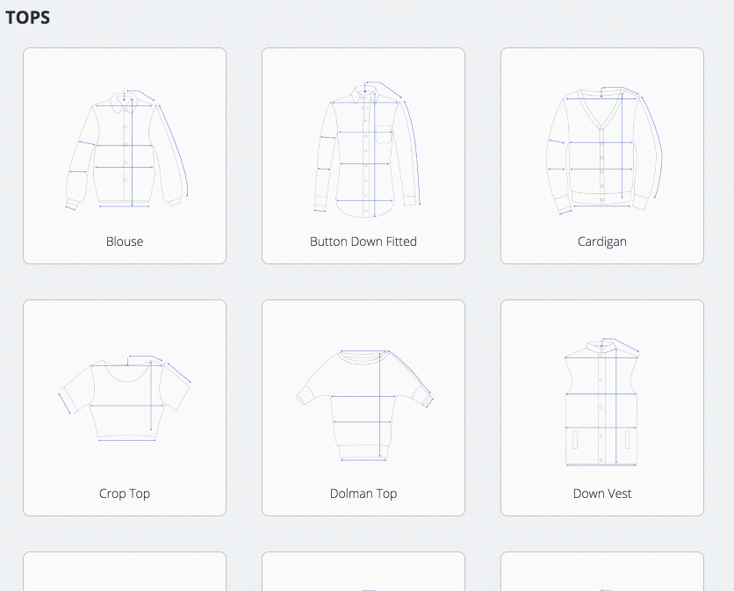Click the Cardigan text label
Screen dimensions: 734x591
601,241
